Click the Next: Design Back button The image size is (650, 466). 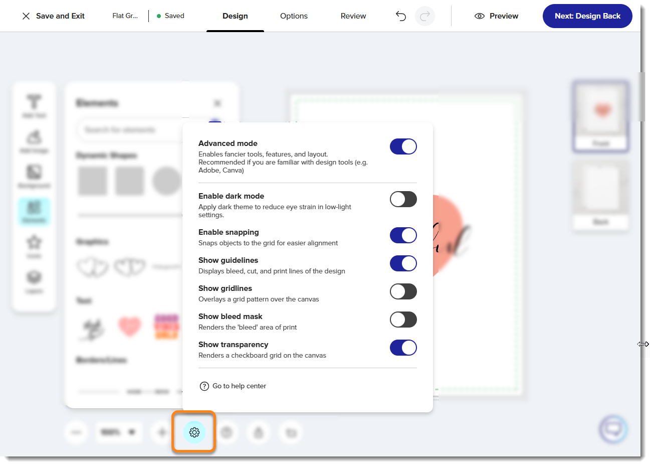pyautogui.click(x=587, y=16)
